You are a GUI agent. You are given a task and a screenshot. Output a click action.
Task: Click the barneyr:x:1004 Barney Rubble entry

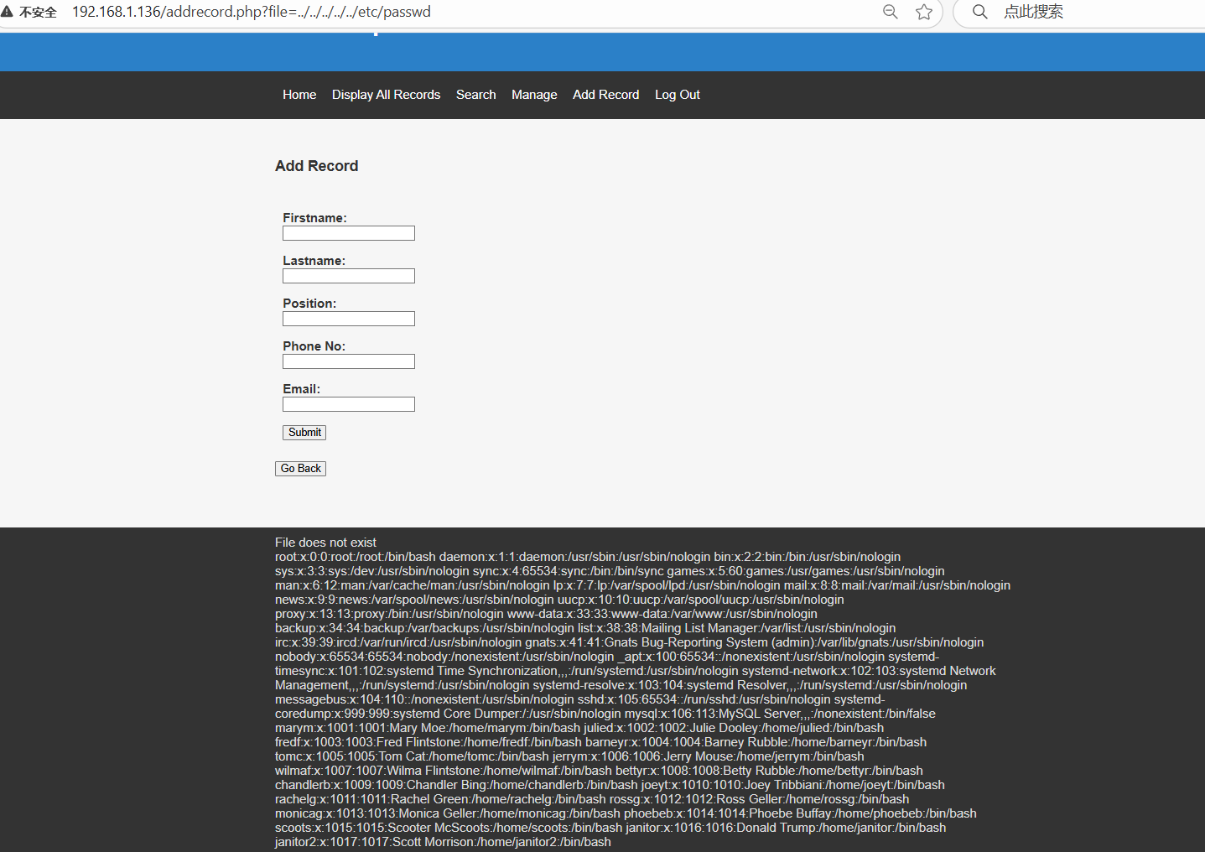756,742
